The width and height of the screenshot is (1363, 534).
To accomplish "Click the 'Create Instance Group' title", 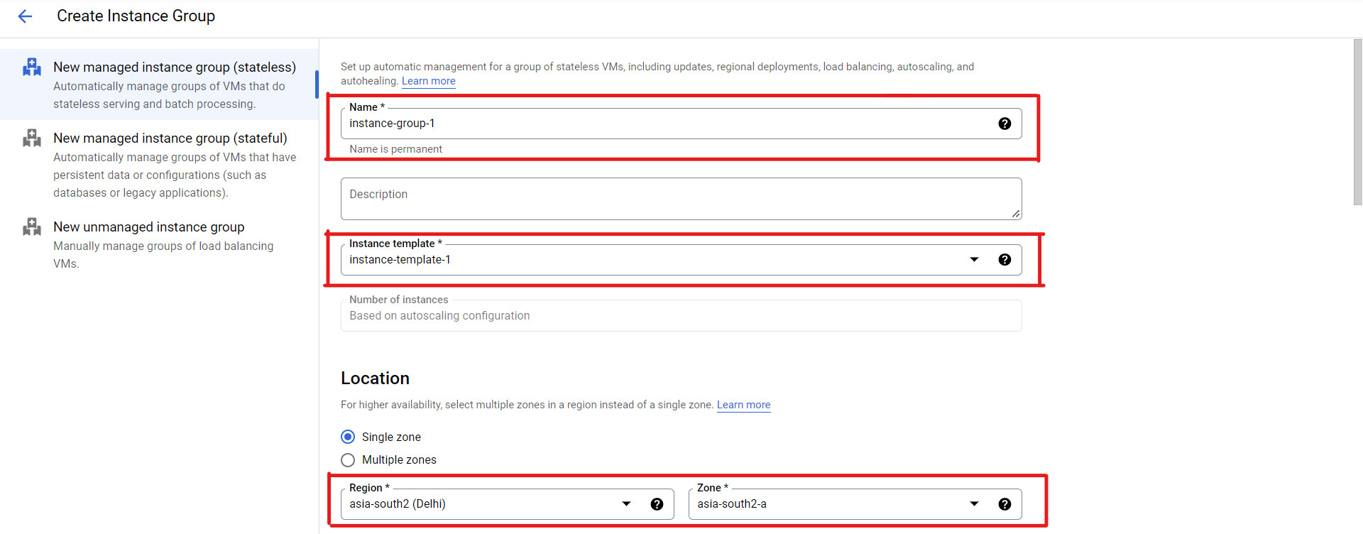I will (136, 16).
